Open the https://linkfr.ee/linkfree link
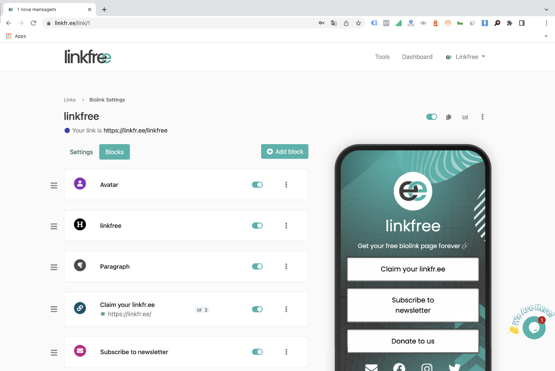This screenshot has width=555, height=371. 136,130
